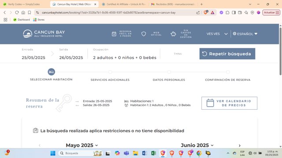The height and width of the screenshot is (158, 282).
Task: Click the page vertical scrollbar thumb
Action: pos(280,51)
